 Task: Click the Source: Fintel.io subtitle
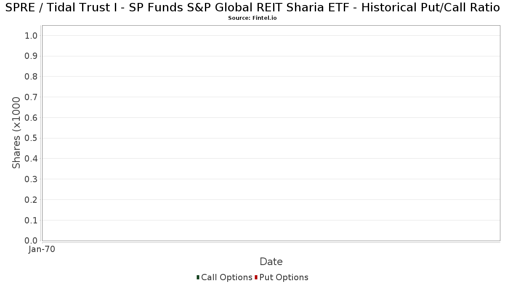coord(252,18)
